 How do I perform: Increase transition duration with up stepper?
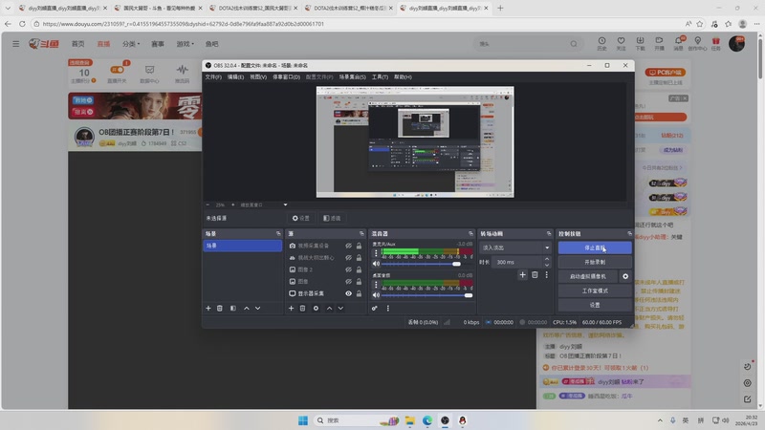coord(547,259)
